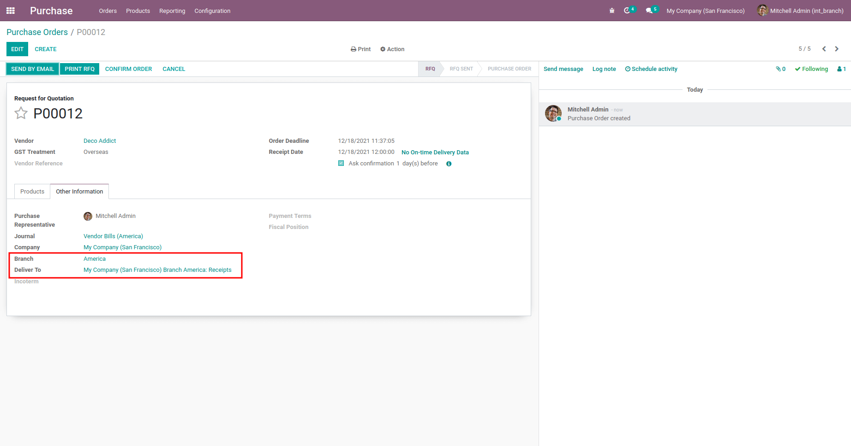Toggle the Ask confirmation checkbox
The height and width of the screenshot is (446, 851).
click(341, 163)
